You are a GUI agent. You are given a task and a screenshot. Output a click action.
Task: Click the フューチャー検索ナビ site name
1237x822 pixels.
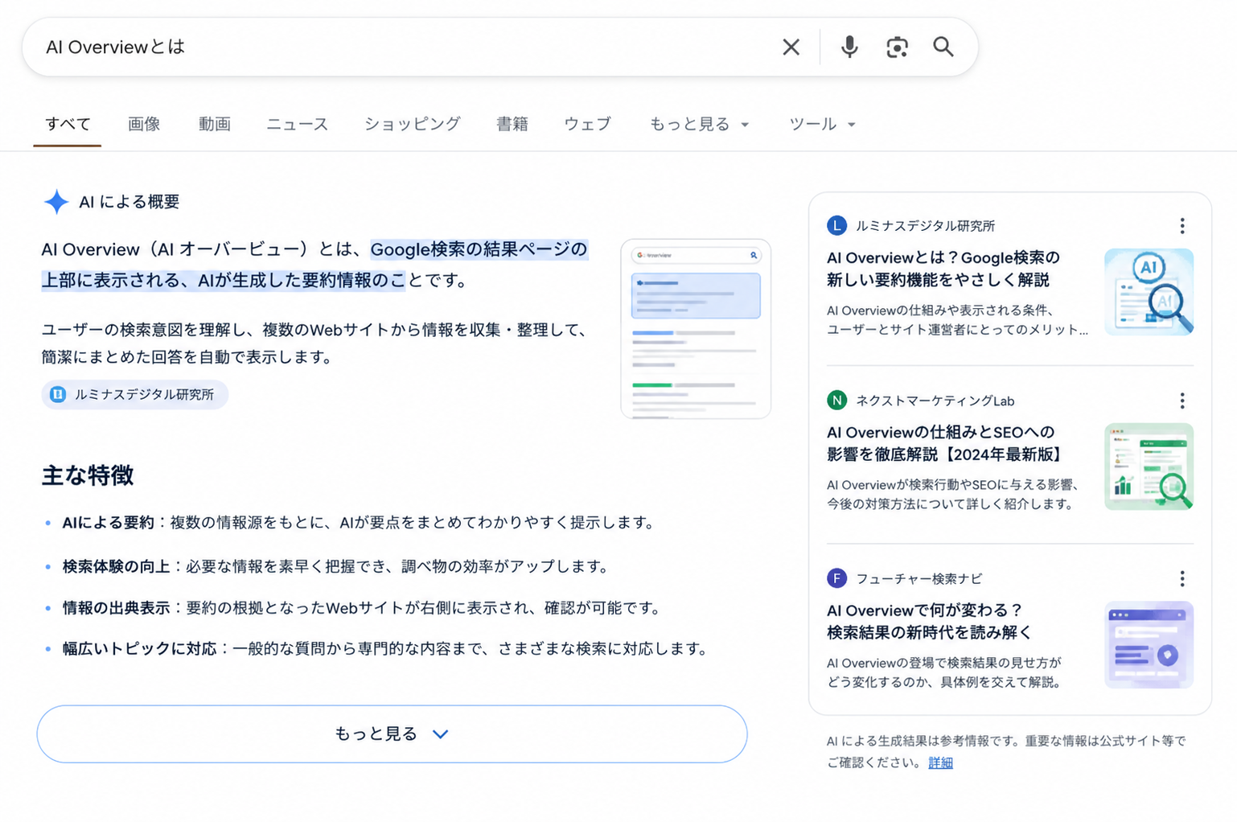(x=919, y=578)
